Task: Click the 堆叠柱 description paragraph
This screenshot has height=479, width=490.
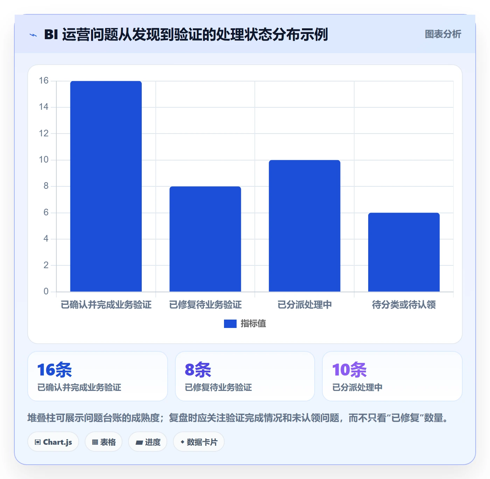Action: tap(238, 418)
